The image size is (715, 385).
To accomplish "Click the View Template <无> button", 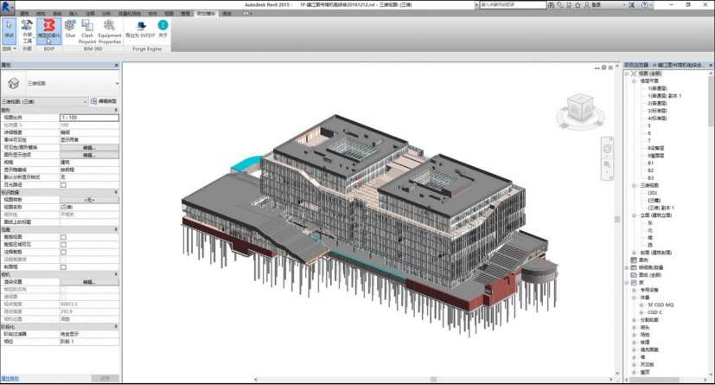I will pos(89,200).
